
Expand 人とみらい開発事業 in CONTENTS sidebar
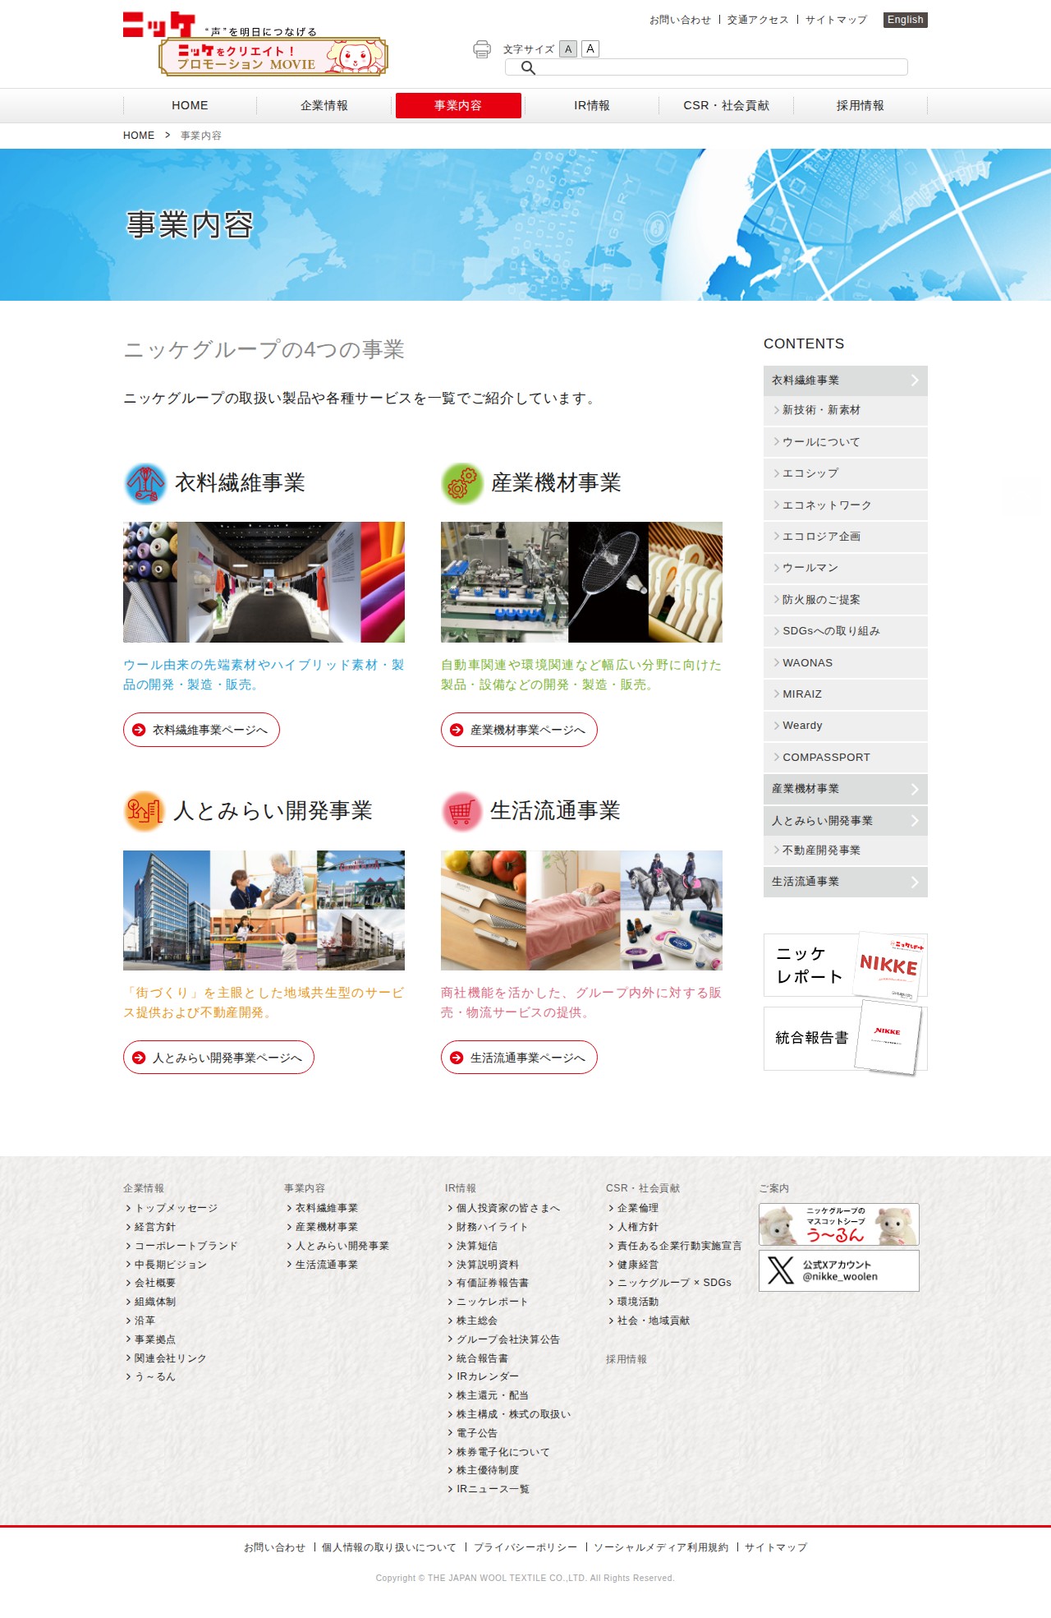point(846,821)
